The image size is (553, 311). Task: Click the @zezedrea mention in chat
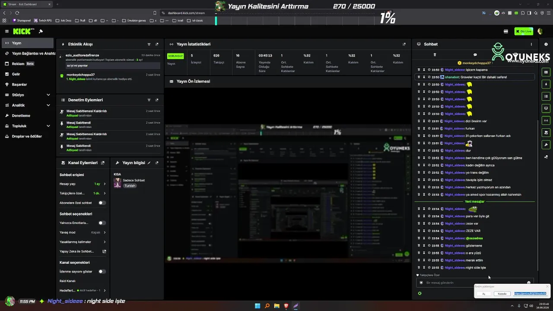474,238
